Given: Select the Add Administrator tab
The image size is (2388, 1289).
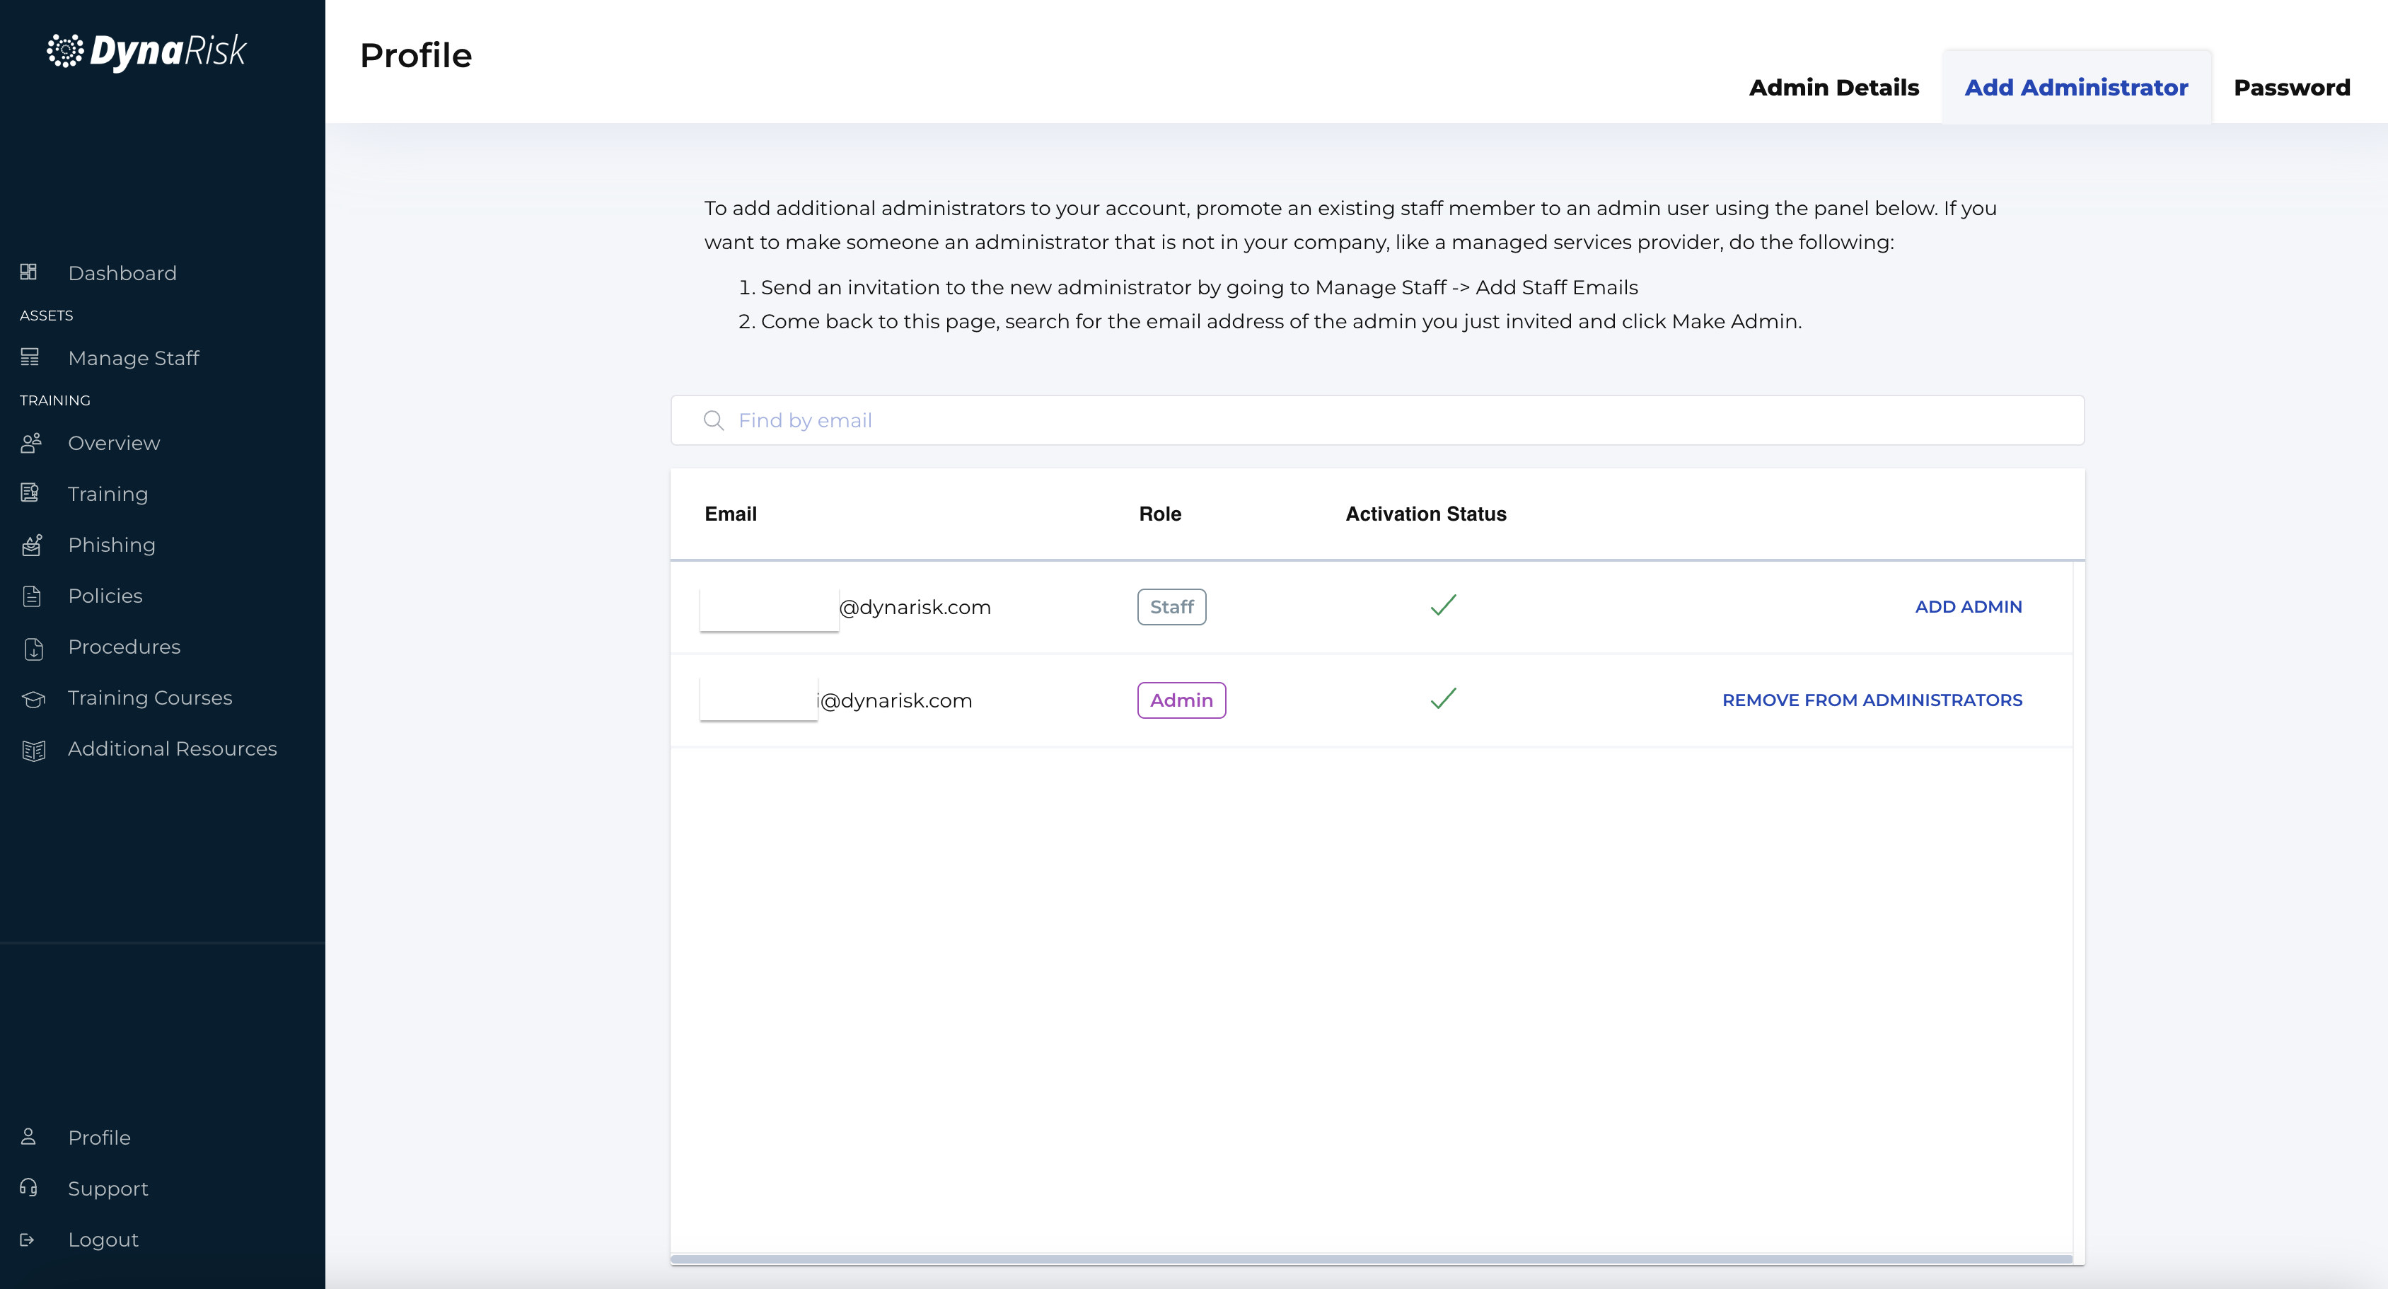Looking at the screenshot, I should (2075, 87).
